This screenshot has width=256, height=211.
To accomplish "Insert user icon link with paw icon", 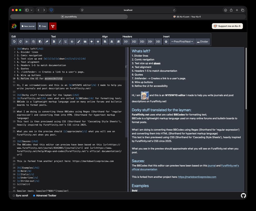I will [x=166, y=42].
